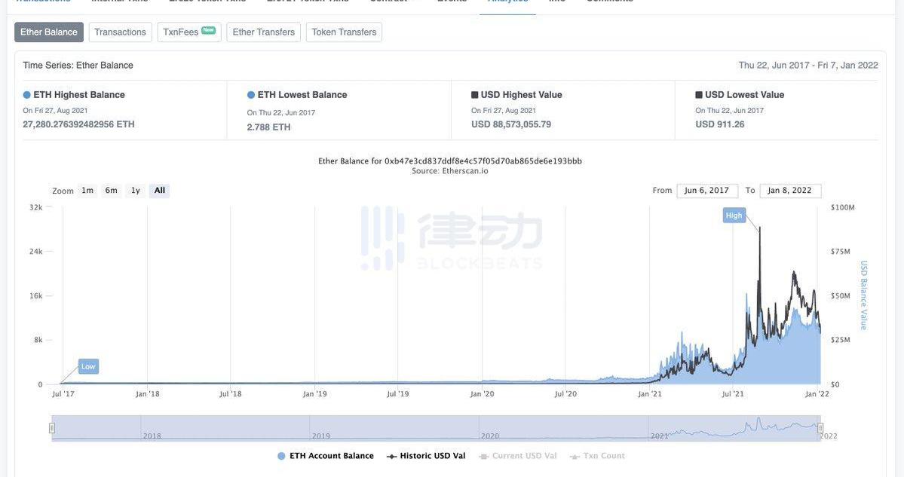Select the All zoom range button
The image size is (904, 477).
click(159, 191)
